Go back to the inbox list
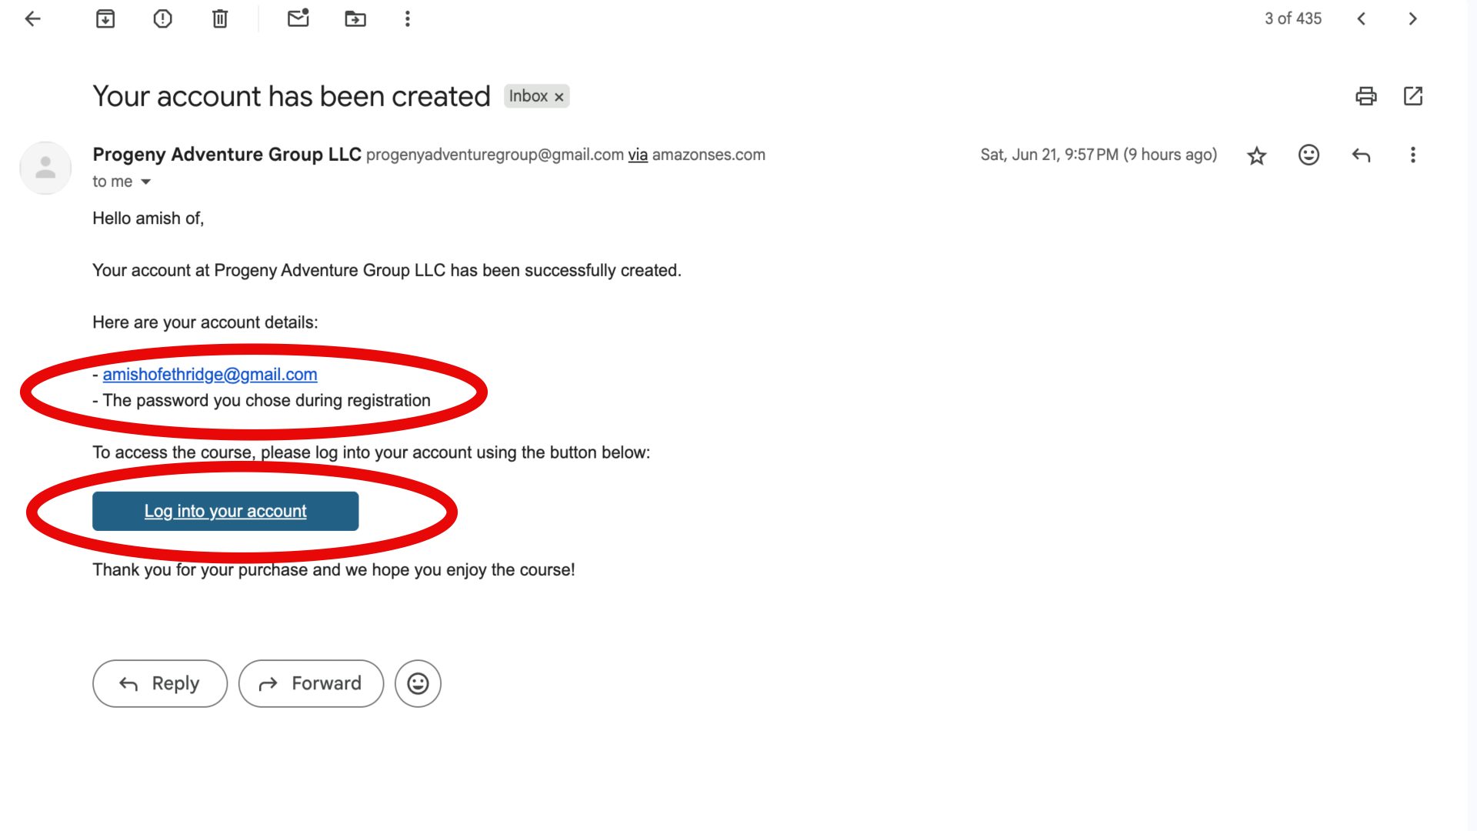The height and width of the screenshot is (831, 1477). click(x=32, y=18)
